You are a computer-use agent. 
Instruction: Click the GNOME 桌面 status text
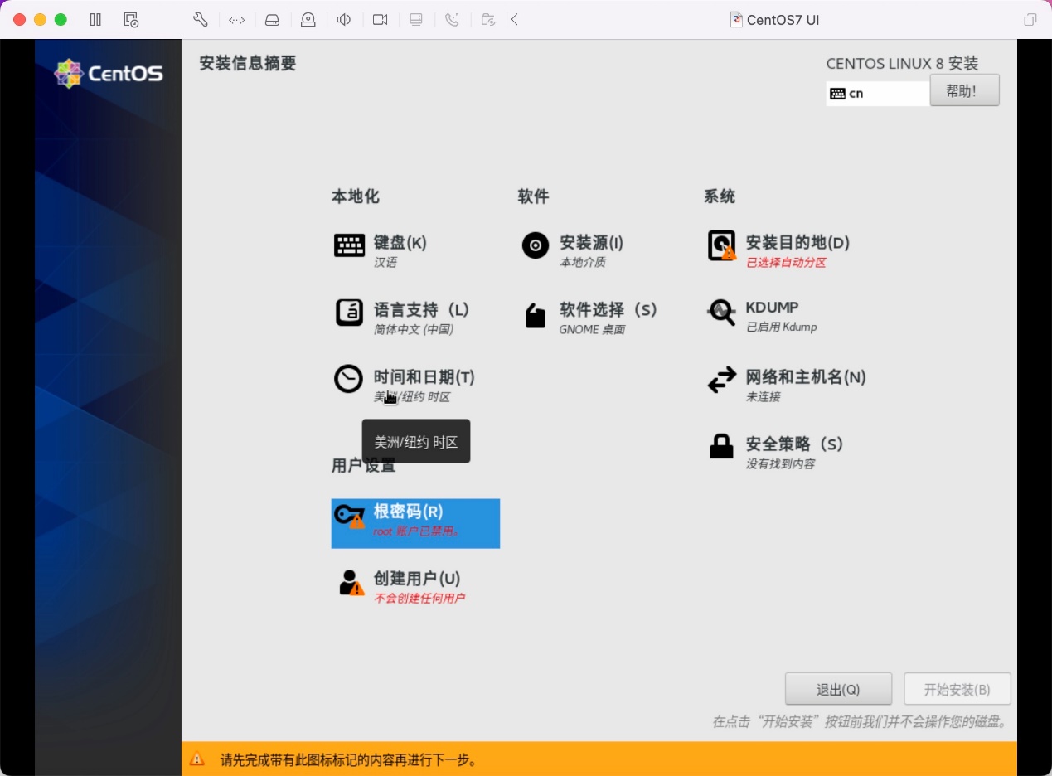(592, 330)
